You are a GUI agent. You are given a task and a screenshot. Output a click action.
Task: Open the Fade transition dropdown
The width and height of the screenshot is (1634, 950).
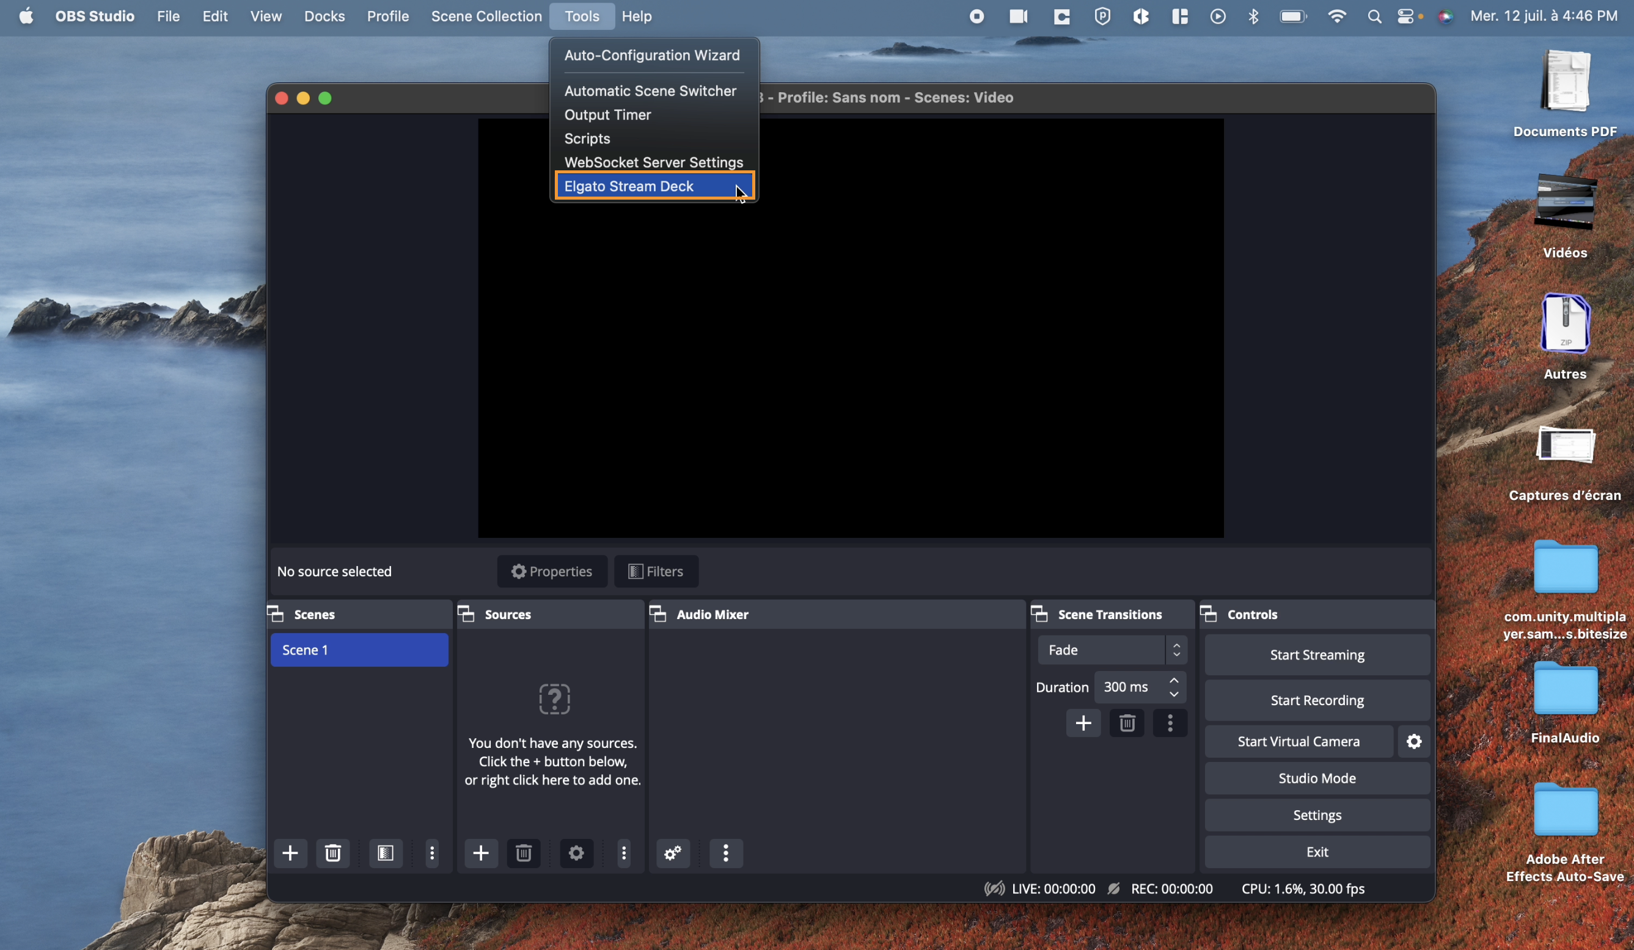[1112, 650]
